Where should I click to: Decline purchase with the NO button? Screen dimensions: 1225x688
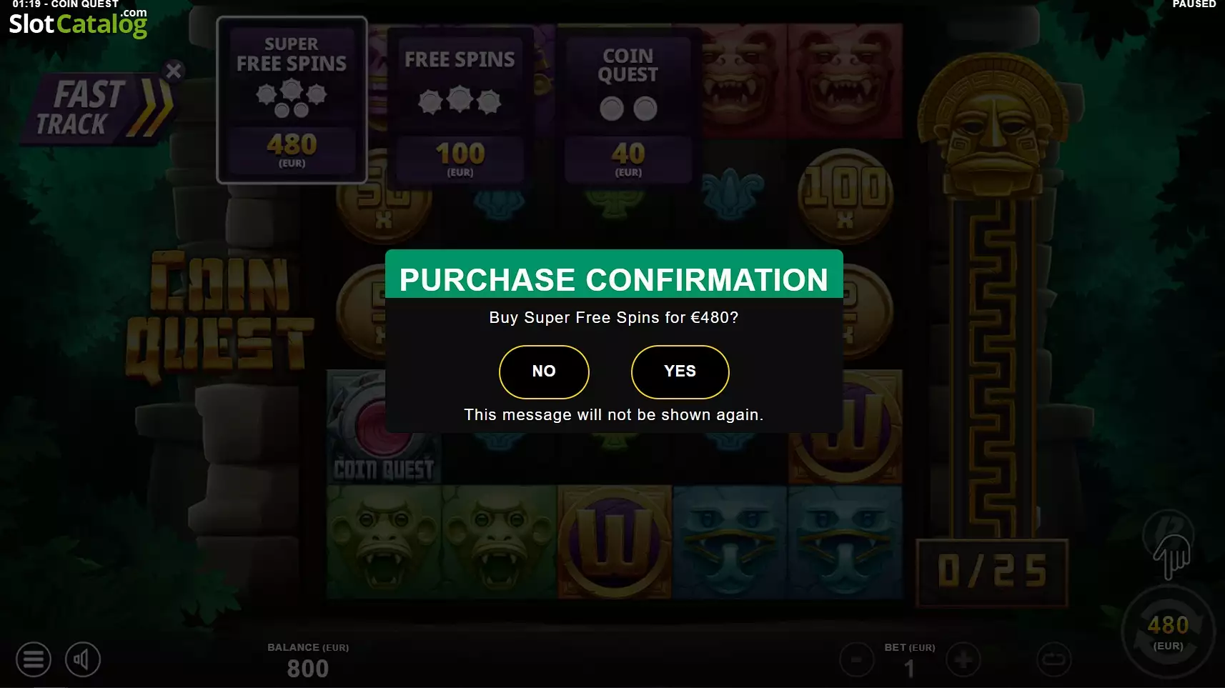click(x=544, y=372)
